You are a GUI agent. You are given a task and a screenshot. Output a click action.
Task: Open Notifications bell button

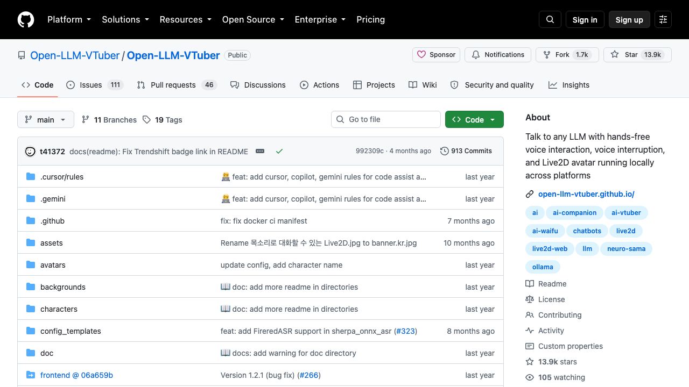pyautogui.click(x=498, y=55)
